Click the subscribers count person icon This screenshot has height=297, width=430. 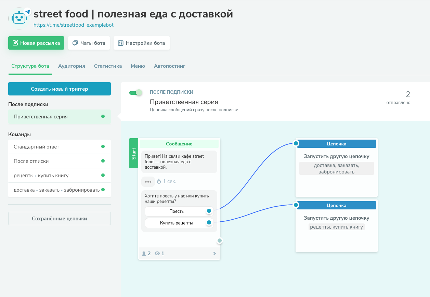[x=144, y=254]
